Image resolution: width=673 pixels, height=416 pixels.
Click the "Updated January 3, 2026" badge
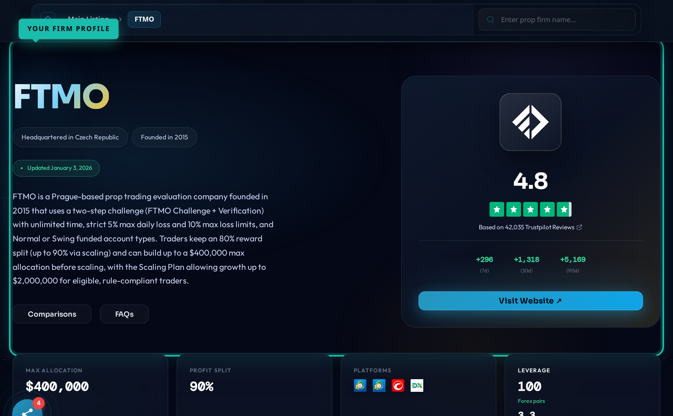(56, 168)
